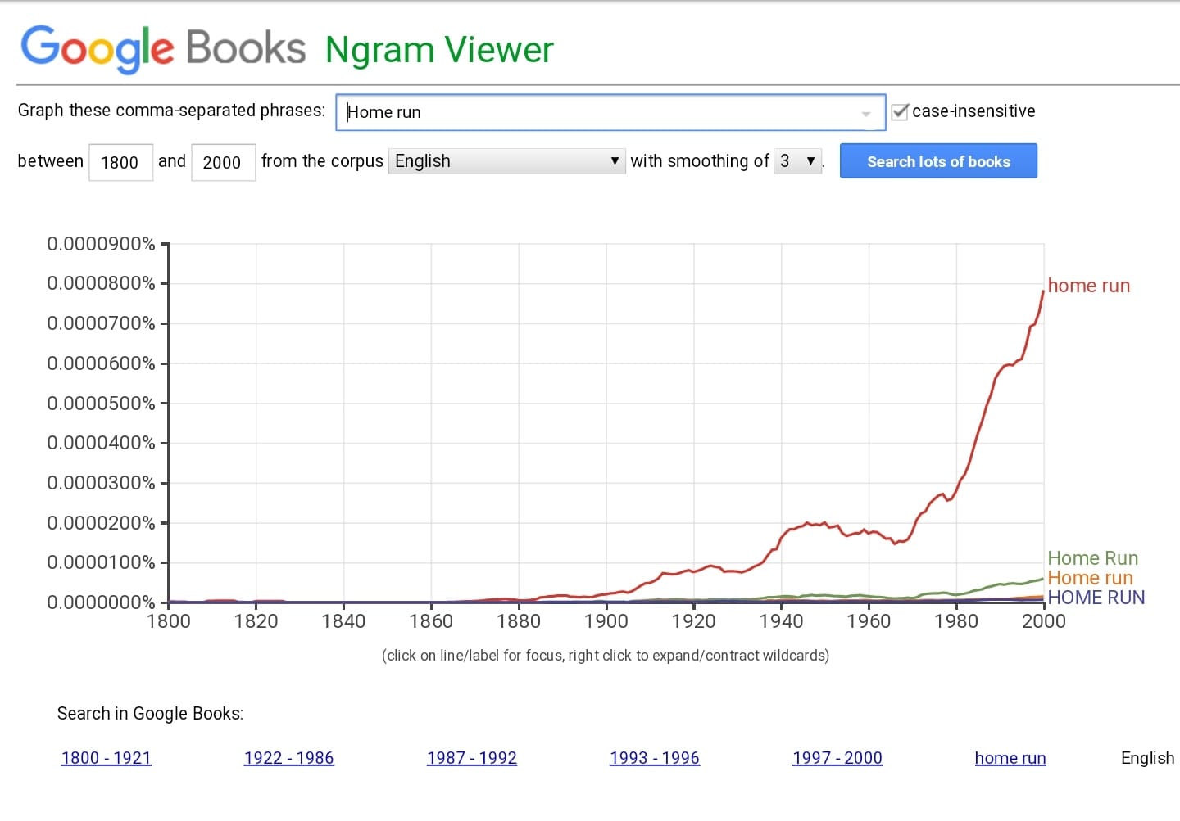
Task: Focus the phrases text field containing Home run
Action: pyautogui.click(x=610, y=113)
